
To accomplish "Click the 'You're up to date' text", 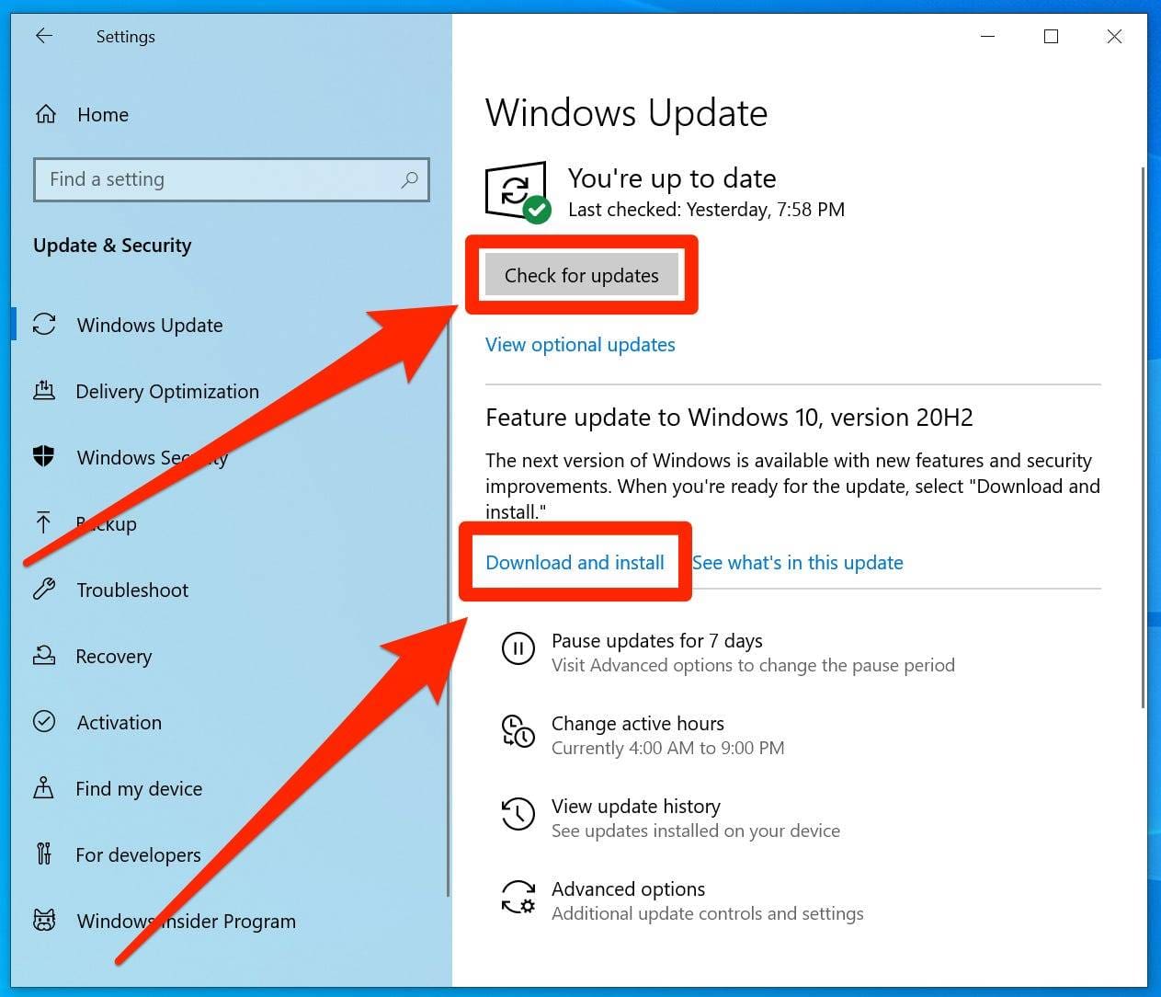I will [x=672, y=178].
